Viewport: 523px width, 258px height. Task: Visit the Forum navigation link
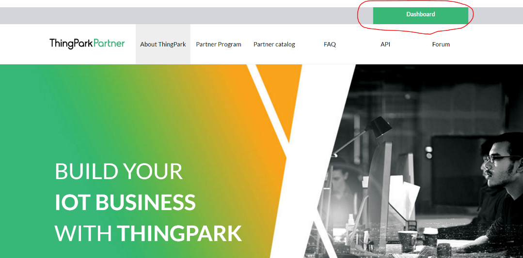[x=441, y=44]
